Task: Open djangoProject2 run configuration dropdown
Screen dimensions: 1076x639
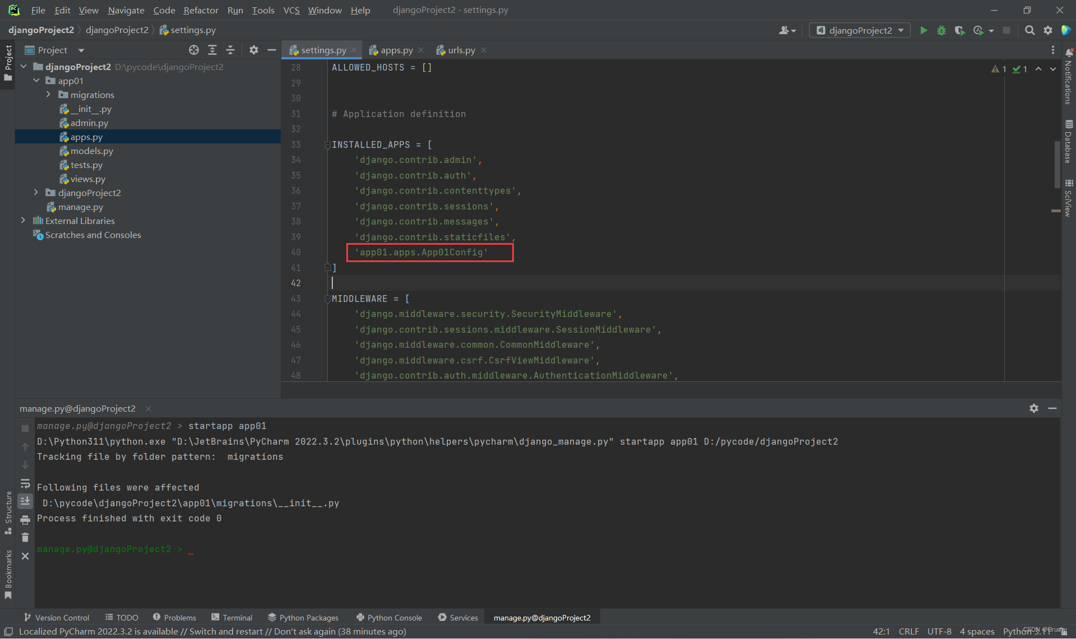Action: [x=860, y=30]
